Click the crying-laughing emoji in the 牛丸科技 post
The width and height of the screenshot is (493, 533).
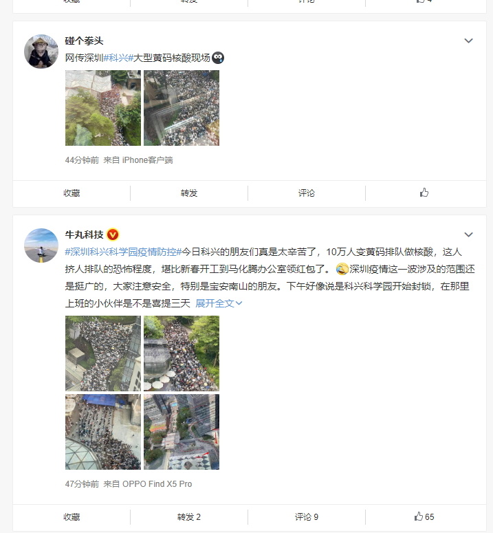click(x=342, y=269)
